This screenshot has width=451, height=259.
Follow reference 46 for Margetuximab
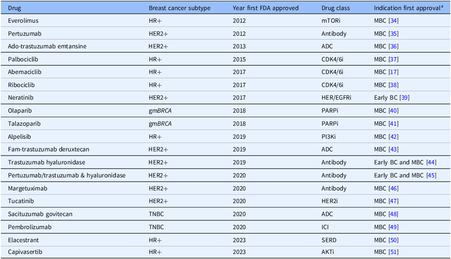(393, 188)
